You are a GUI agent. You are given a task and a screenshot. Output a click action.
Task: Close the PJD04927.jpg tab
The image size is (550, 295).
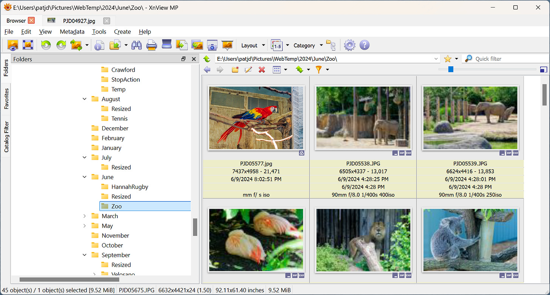coord(107,21)
